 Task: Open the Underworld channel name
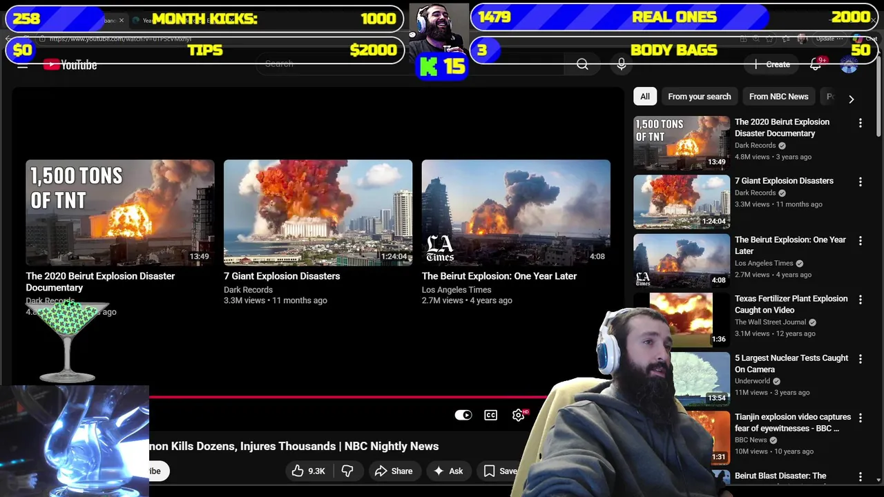coord(752,381)
